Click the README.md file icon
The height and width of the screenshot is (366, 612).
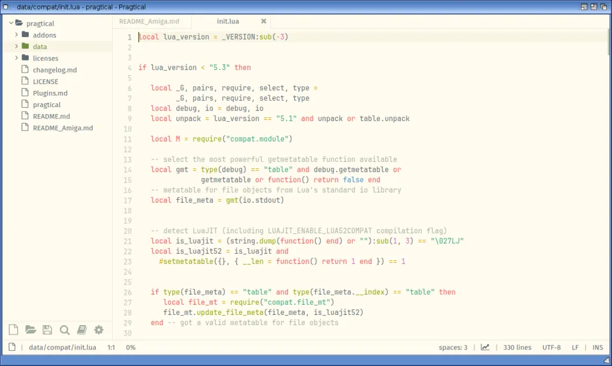25,115
